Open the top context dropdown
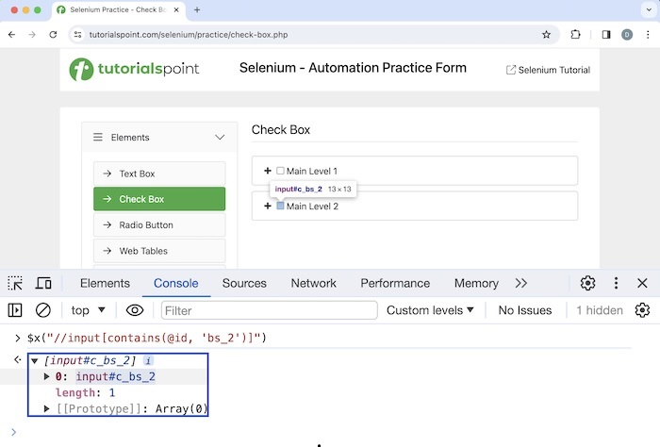 (x=89, y=310)
